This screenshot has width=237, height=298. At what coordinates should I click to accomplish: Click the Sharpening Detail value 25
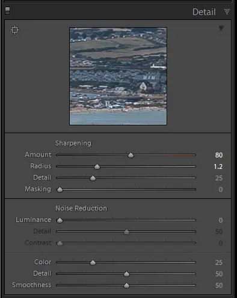[x=219, y=178]
